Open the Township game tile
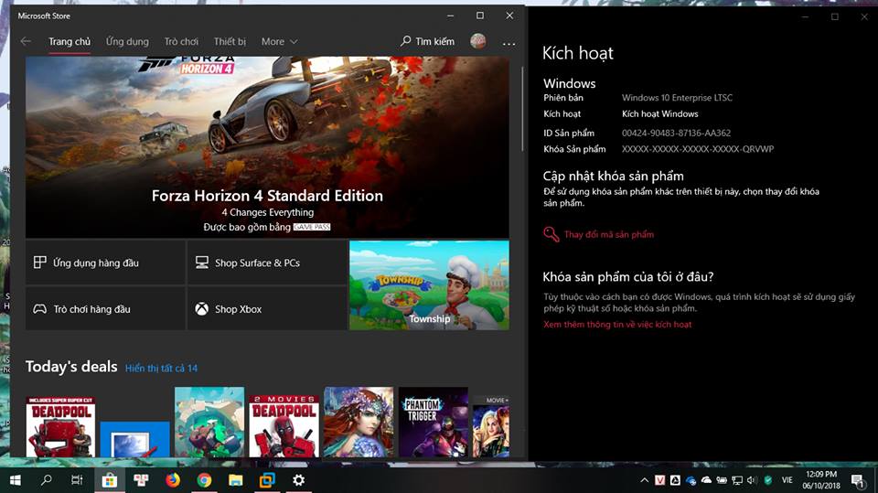 point(429,285)
